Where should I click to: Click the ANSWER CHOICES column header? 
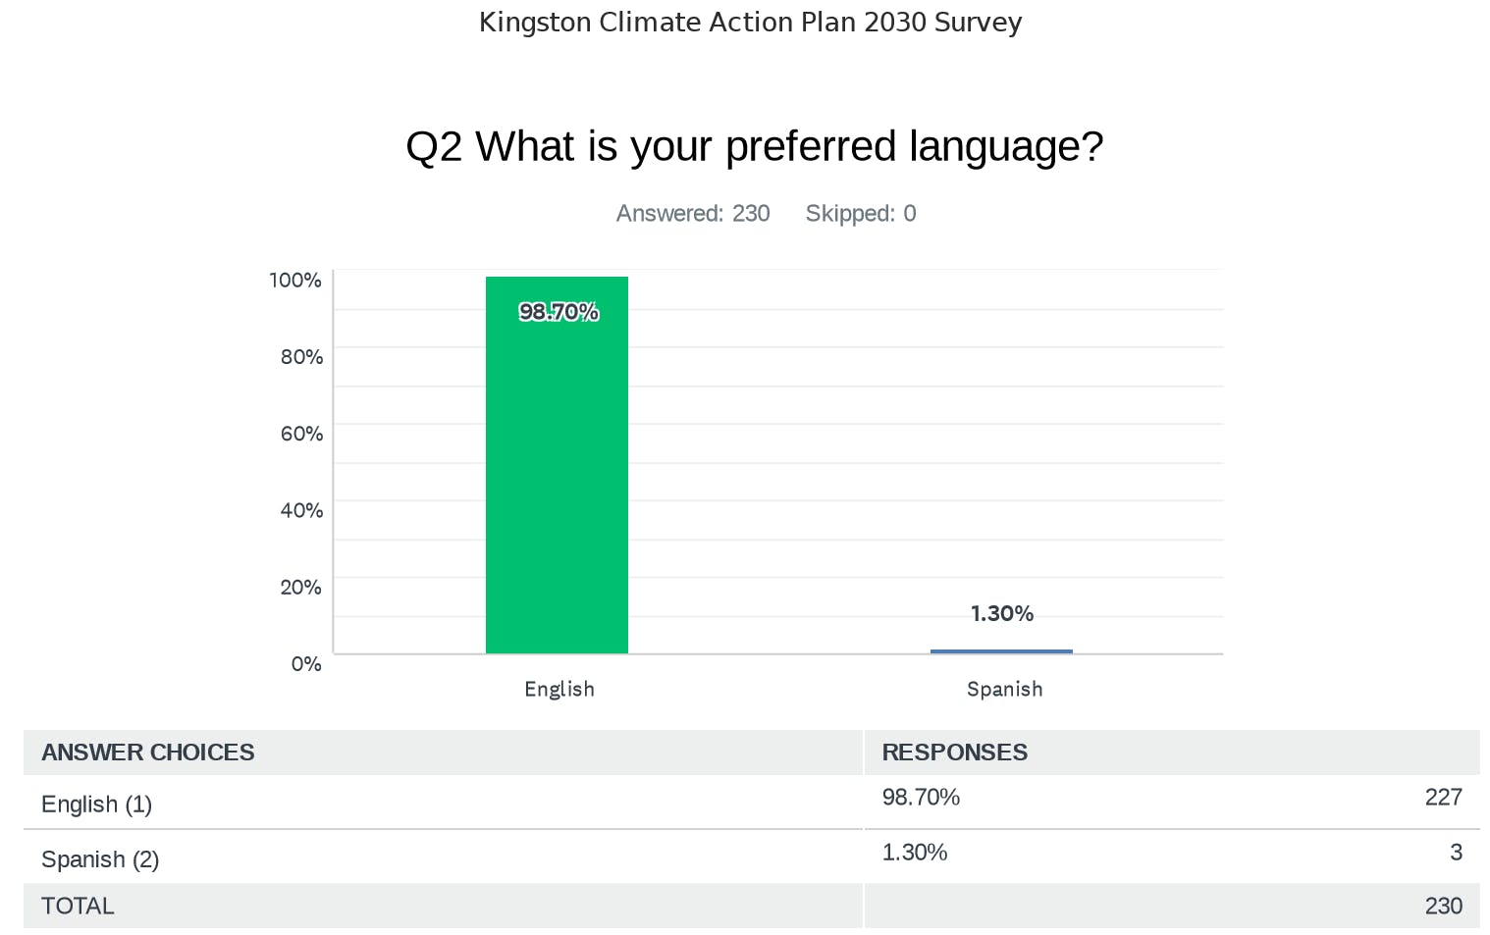[148, 753]
